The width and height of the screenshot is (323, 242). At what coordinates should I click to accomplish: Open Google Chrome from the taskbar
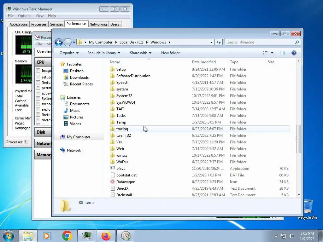click(67, 236)
